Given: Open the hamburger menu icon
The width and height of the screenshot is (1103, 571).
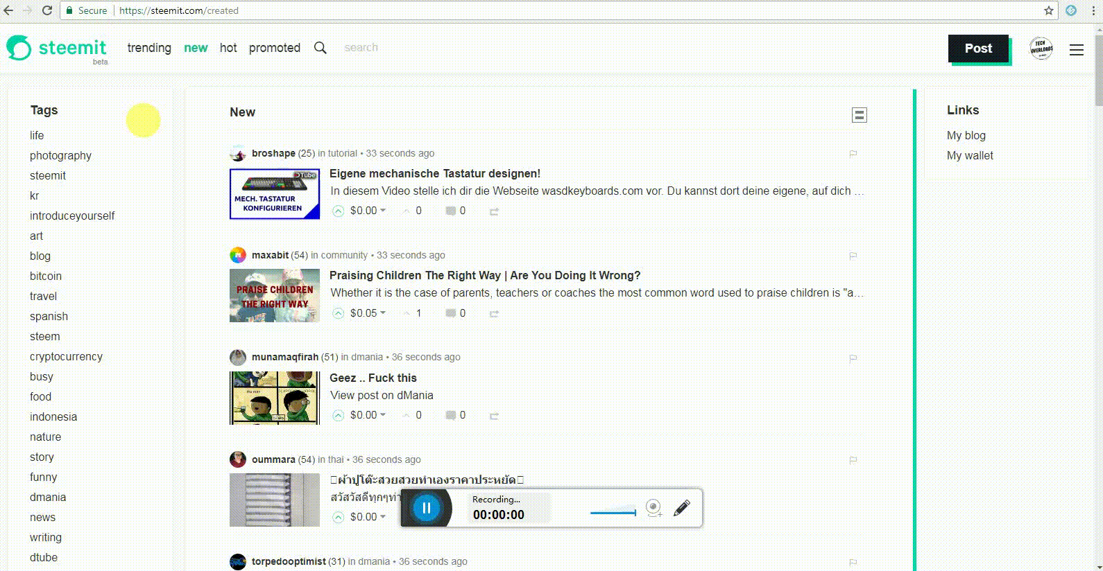Looking at the screenshot, I should coord(1076,50).
